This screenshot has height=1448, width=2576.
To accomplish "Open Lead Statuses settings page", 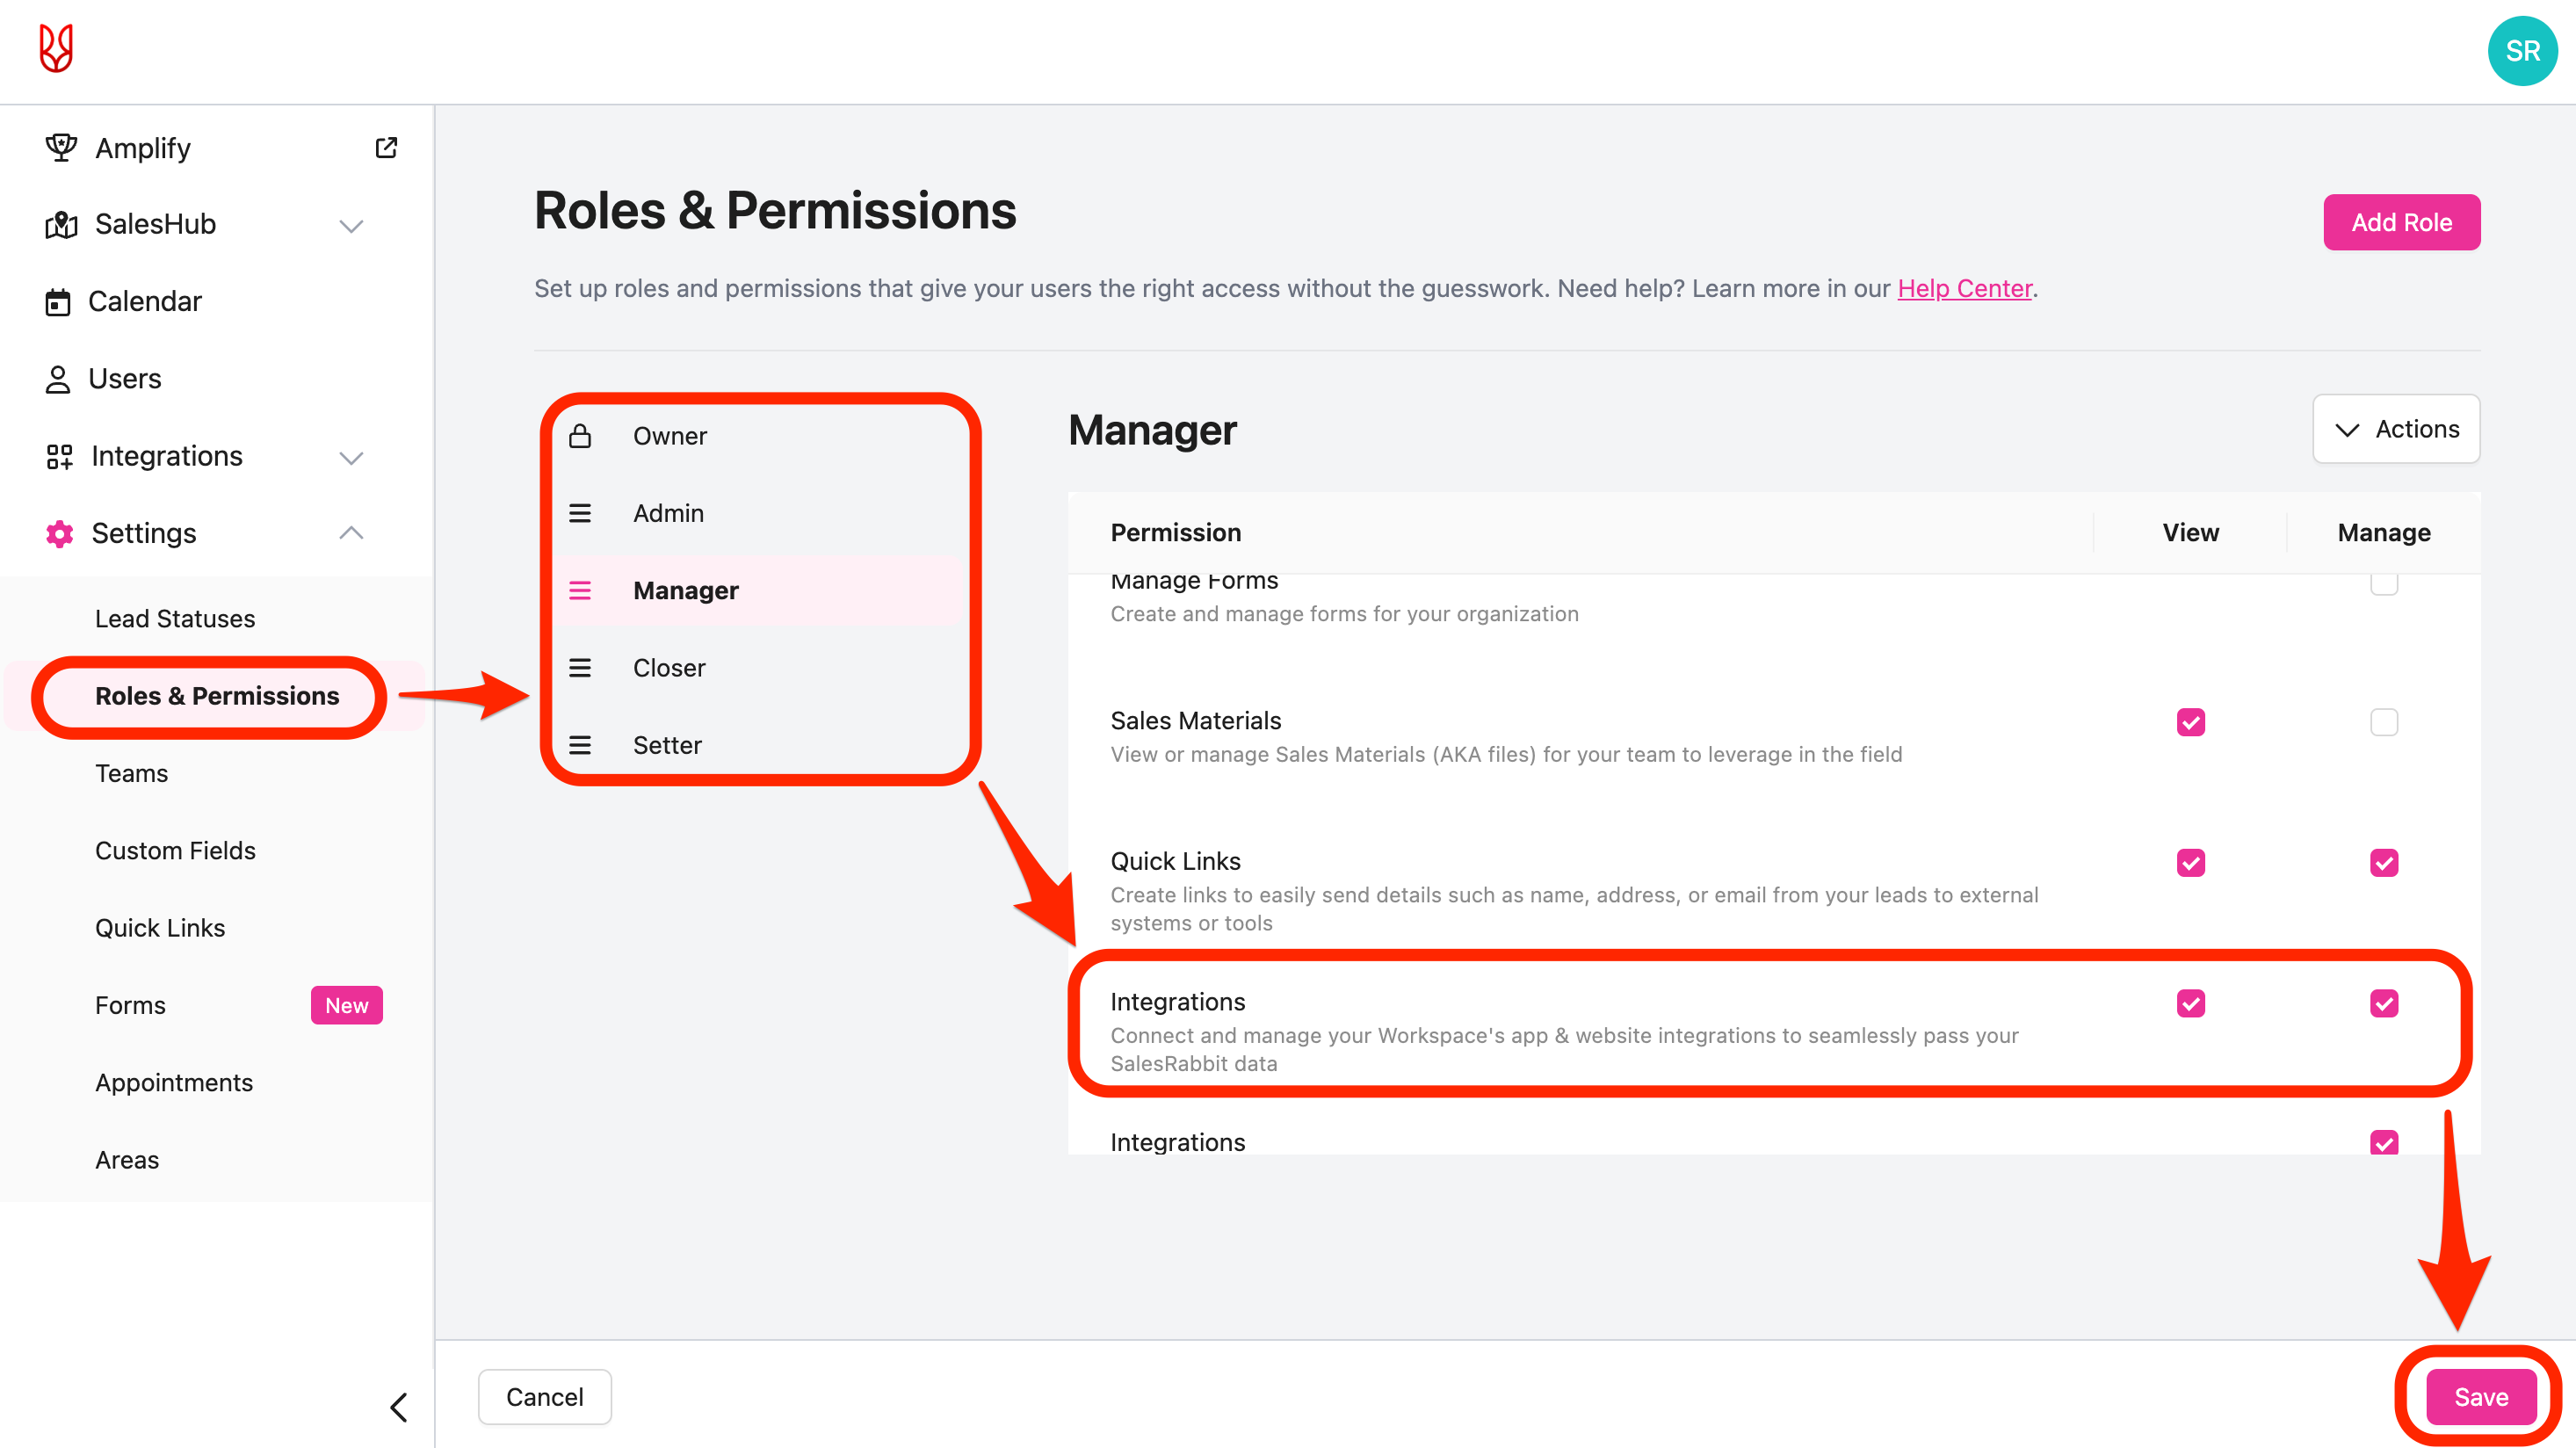I will pyautogui.click(x=175, y=619).
